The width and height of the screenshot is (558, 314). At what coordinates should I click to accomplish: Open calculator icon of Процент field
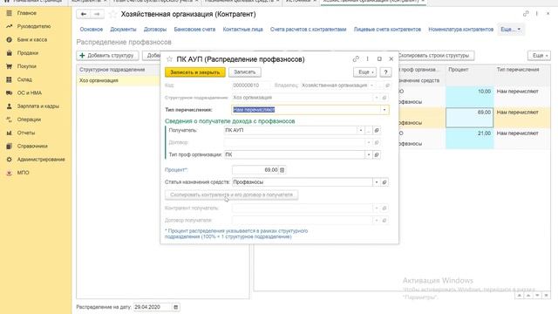tap(282, 170)
